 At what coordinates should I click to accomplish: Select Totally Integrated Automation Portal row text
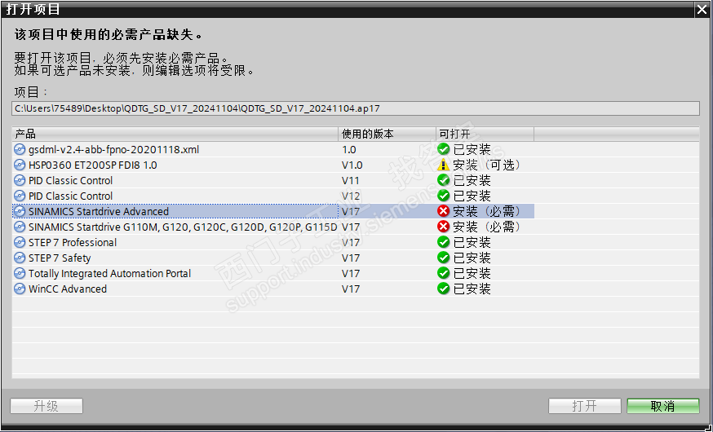click(x=109, y=273)
